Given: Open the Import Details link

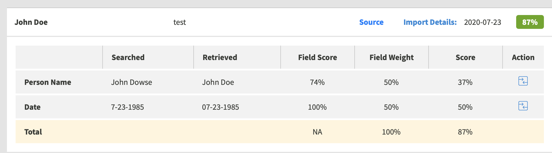Looking at the screenshot, I should [430, 22].
